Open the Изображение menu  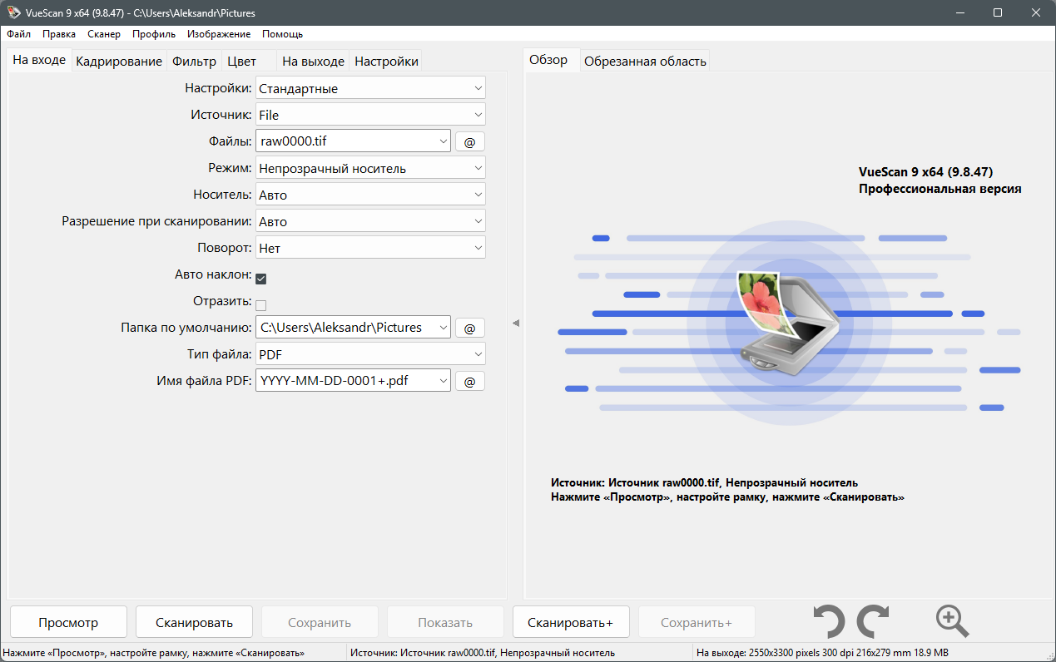[219, 34]
